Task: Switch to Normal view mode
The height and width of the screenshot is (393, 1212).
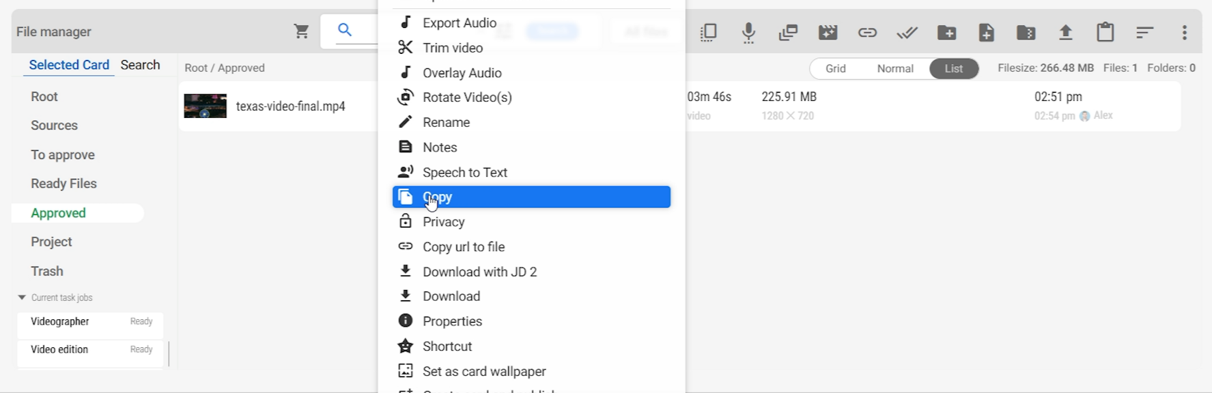Action: click(894, 68)
